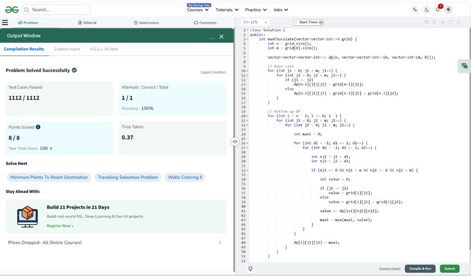Click the GeeksforGeeks logo
471x276 pixels.
[12, 10]
